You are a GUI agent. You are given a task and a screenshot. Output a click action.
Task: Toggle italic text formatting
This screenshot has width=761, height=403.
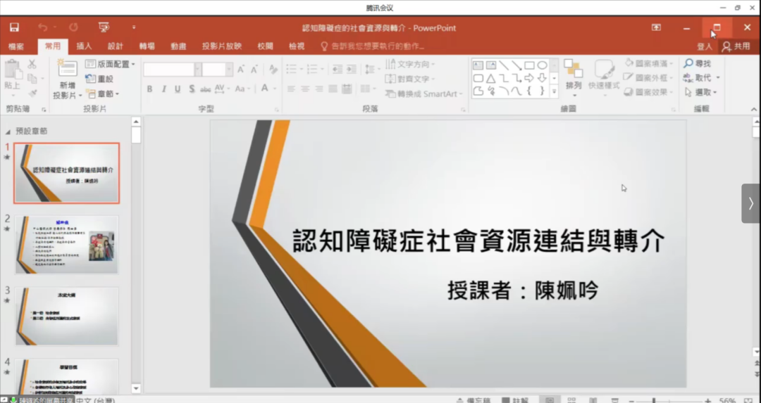163,89
